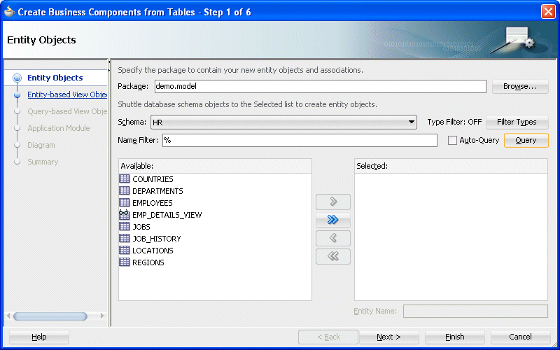Click the JOB_HISTORY table icon
Screen dimensions: 560x350
pyautogui.click(x=125, y=238)
